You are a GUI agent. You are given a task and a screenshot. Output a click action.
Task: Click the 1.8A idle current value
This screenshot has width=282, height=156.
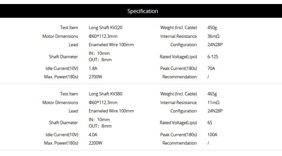point(93,69)
